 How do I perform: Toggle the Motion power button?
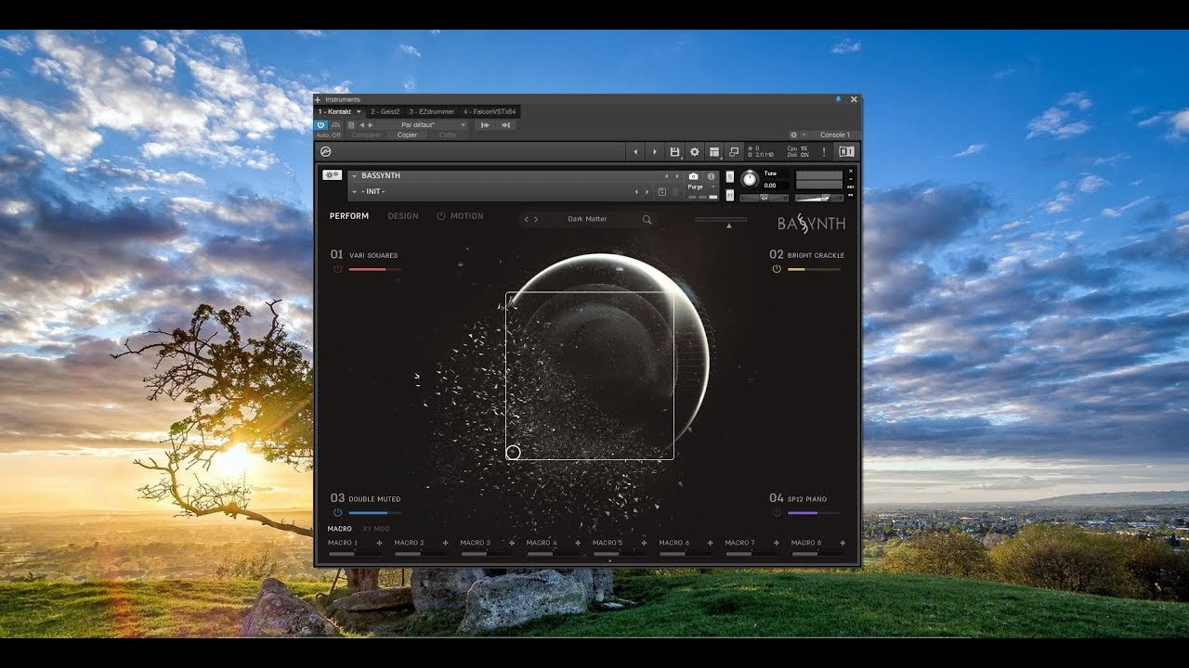441,216
